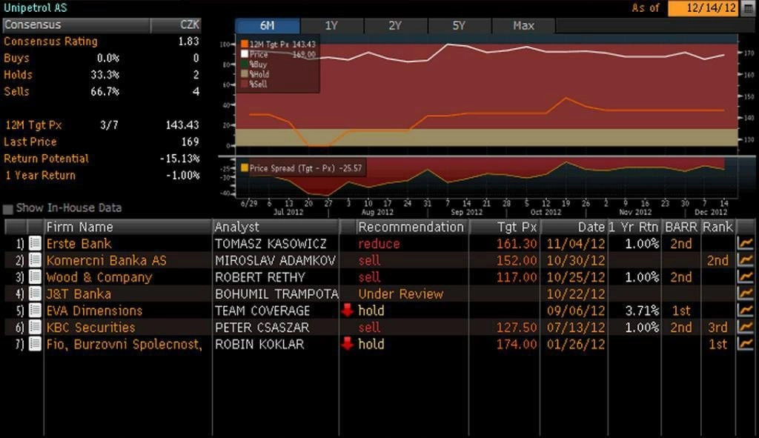Select the 6M chart range tab

(267, 26)
